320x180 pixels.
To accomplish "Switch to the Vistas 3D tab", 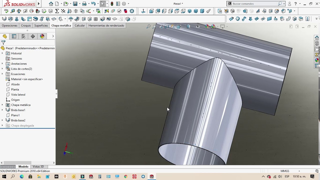I will click(x=38, y=167).
